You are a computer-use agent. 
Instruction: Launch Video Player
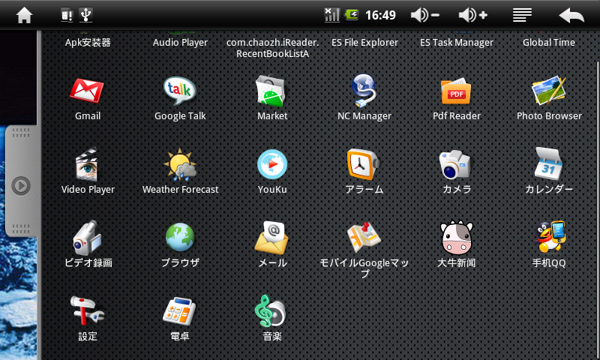click(x=88, y=164)
